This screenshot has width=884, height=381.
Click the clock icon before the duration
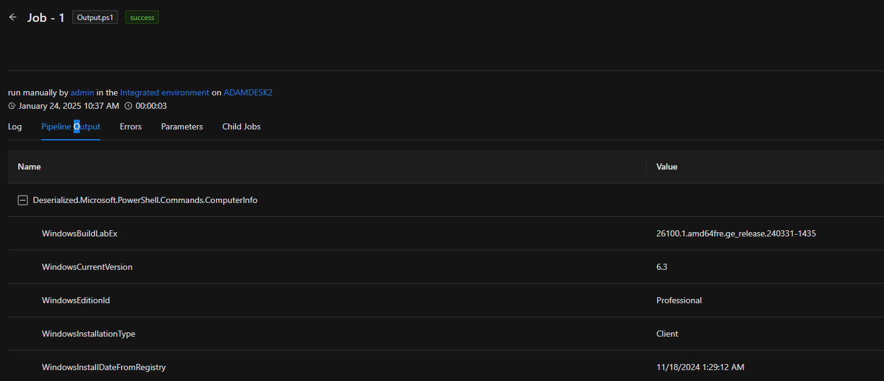pyautogui.click(x=128, y=106)
